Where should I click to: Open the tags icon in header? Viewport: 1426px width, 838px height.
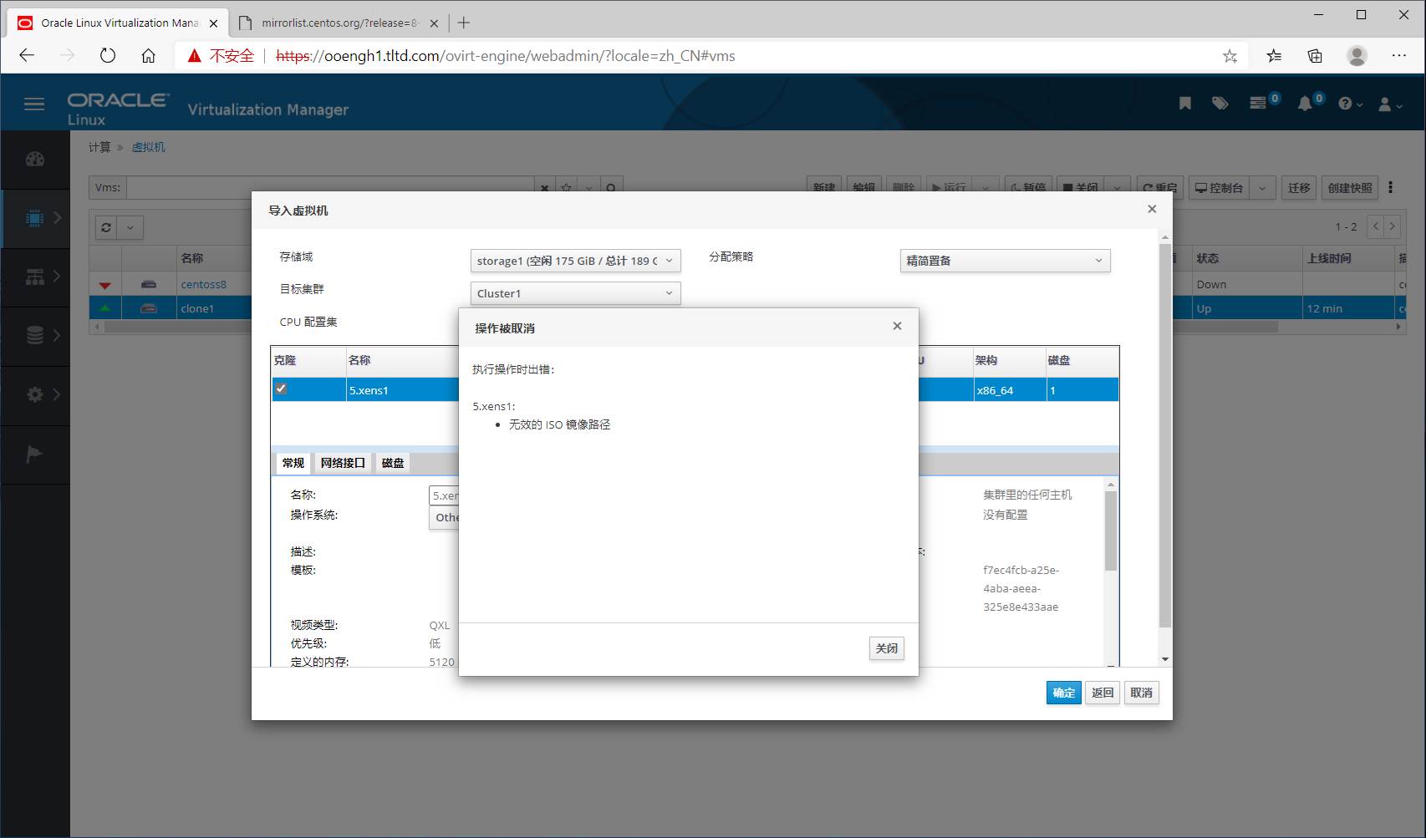tap(1220, 104)
